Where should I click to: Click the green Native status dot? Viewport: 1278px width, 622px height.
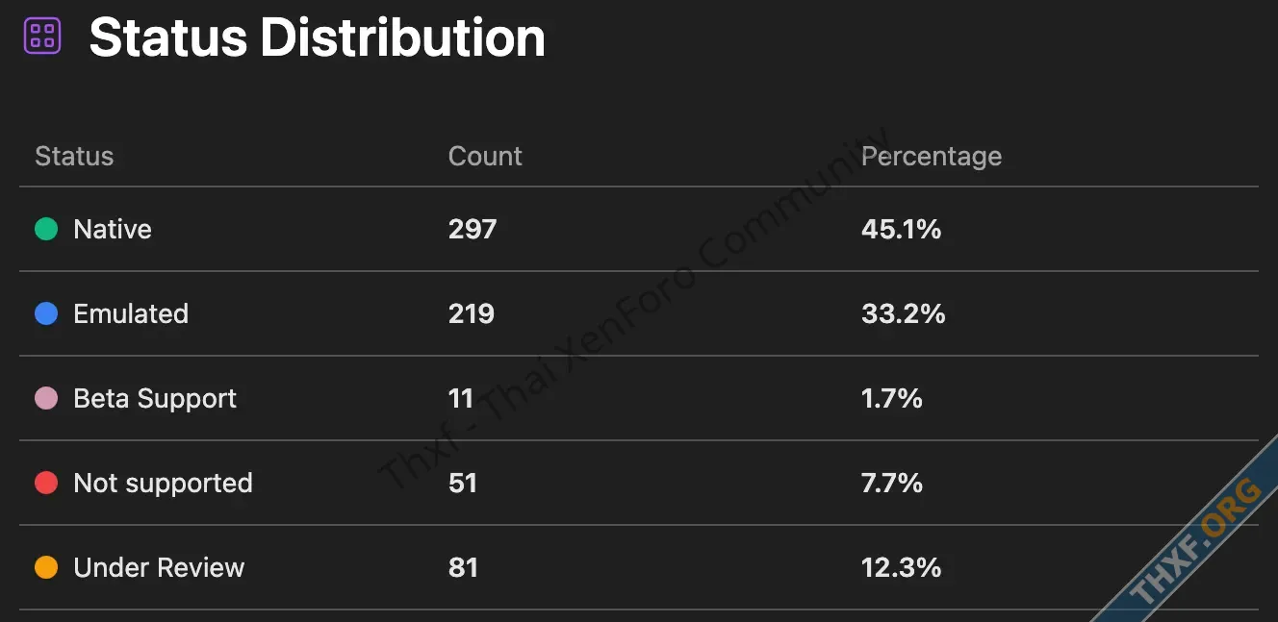coord(46,229)
